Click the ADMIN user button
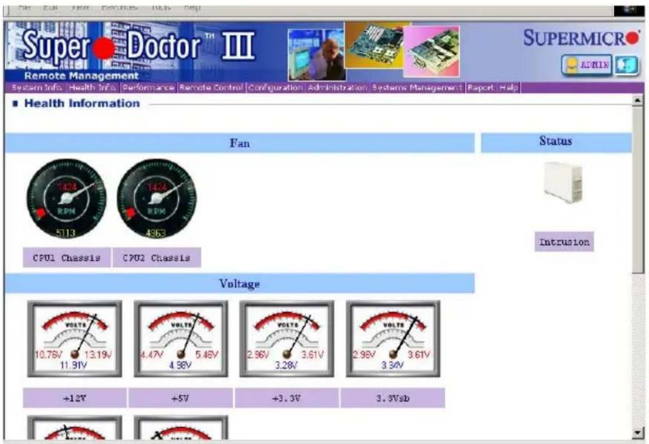 point(586,65)
